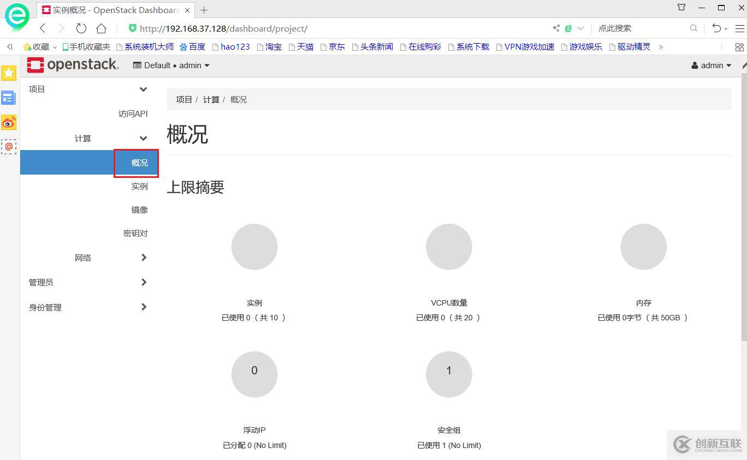Click the 内存 quota pie chart

click(643, 247)
